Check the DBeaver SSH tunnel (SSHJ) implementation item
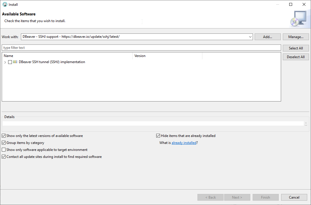 point(10,62)
